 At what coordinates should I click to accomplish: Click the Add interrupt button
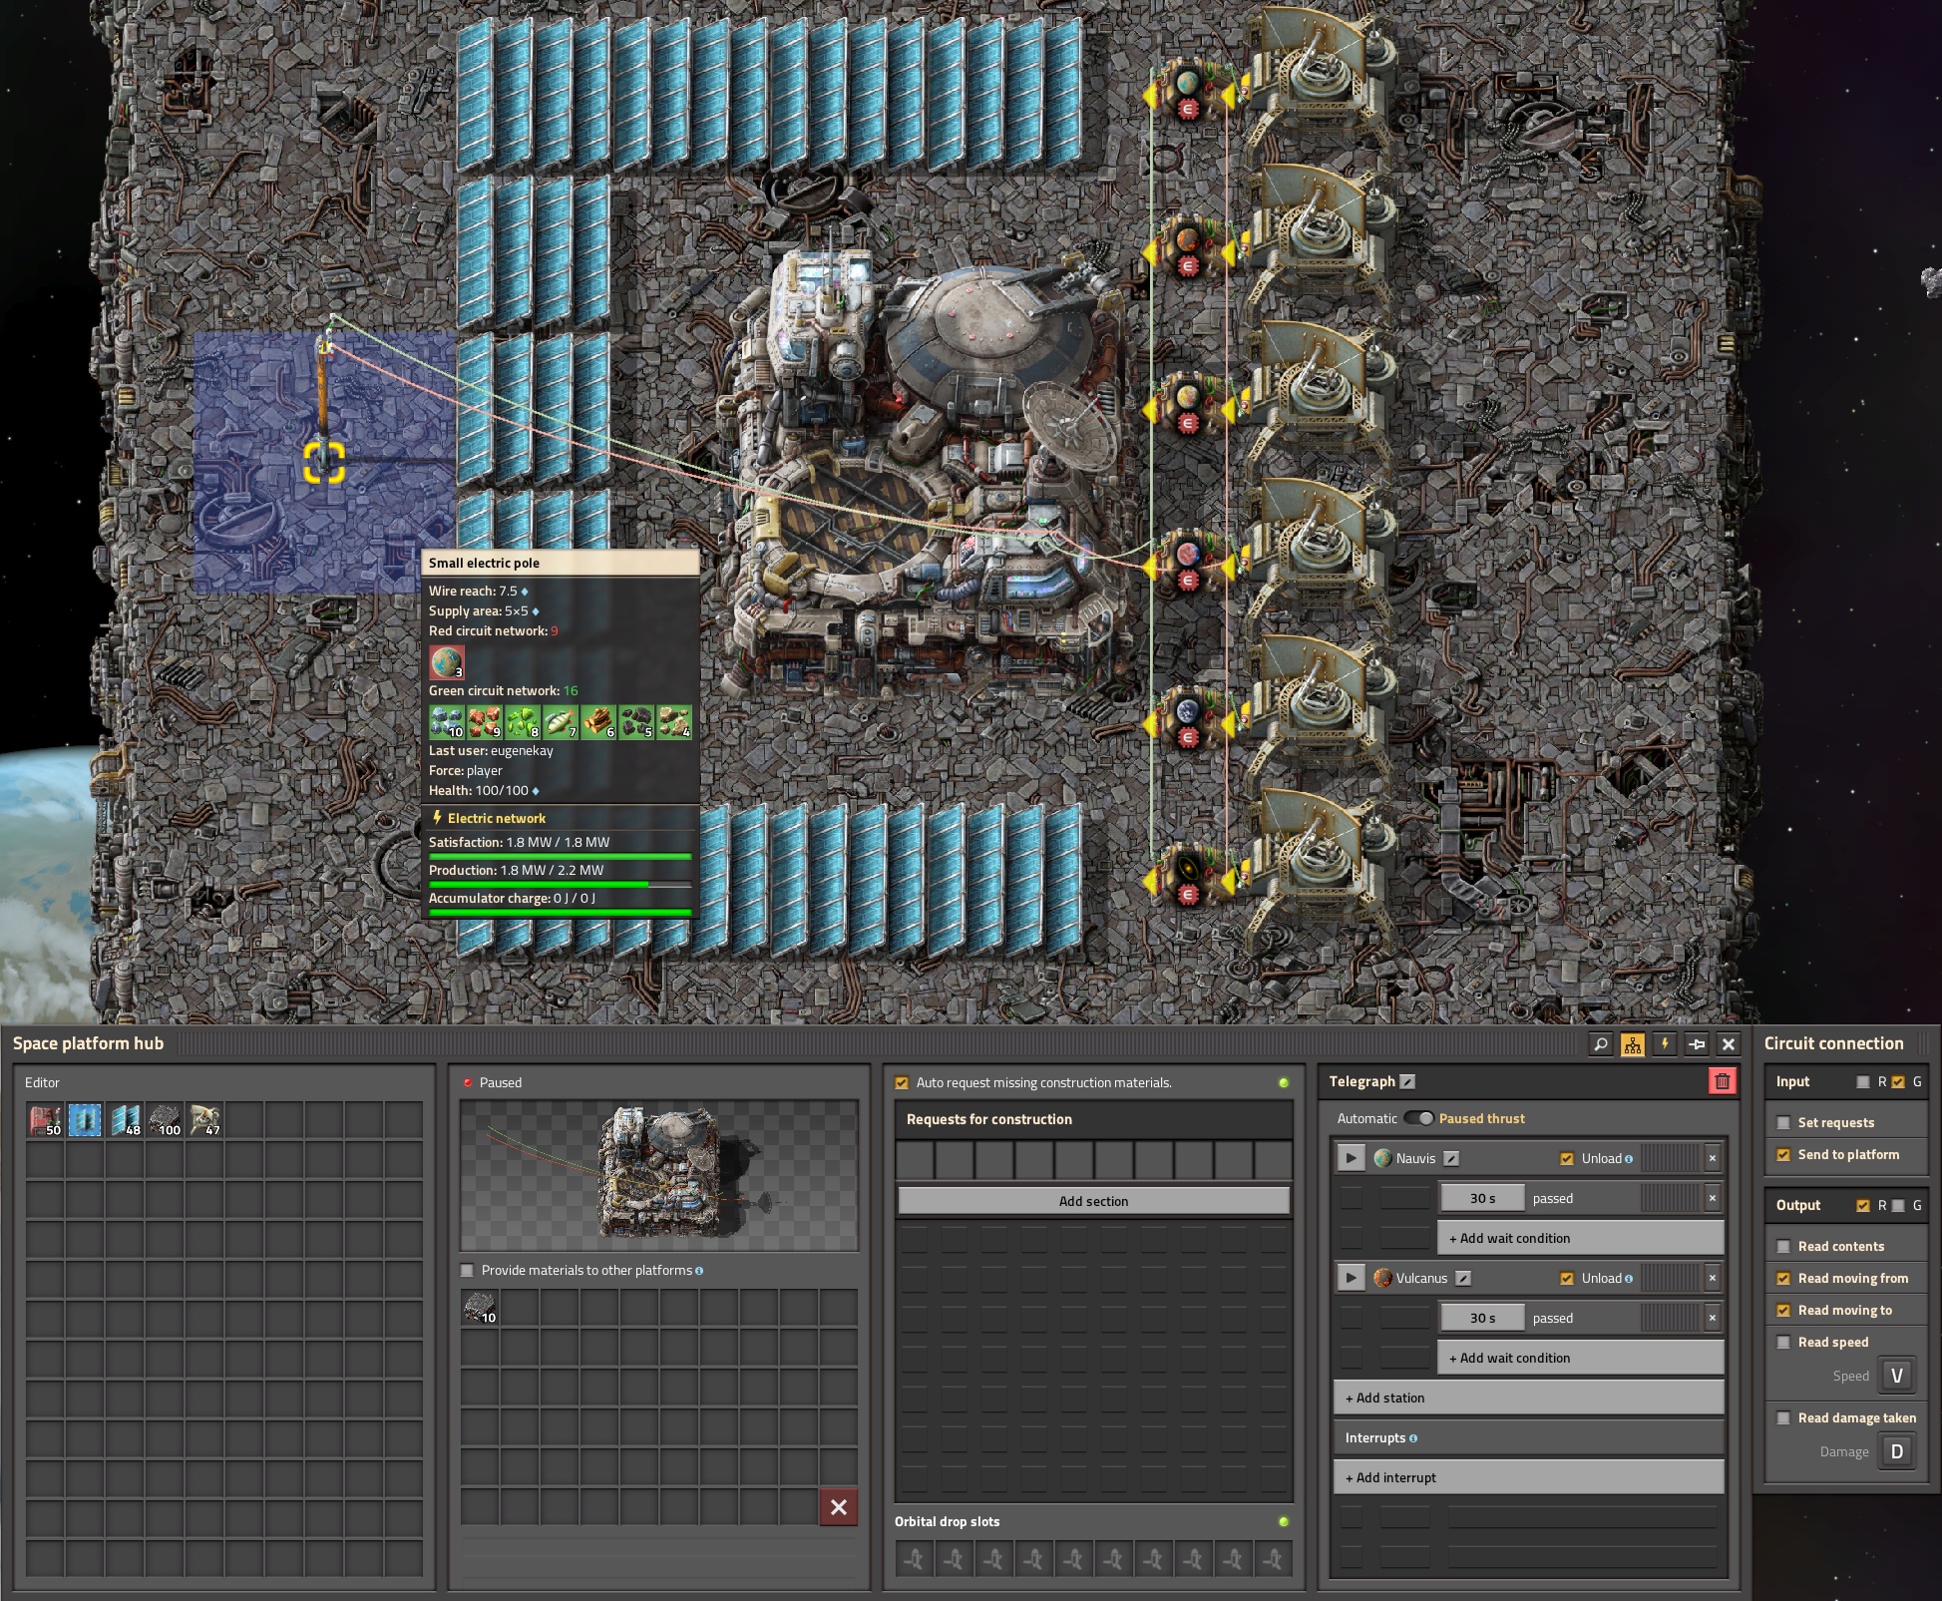pyautogui.click(x=1528, y=1477)
